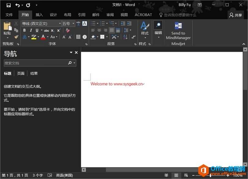Open the font name dropdown
The height and width of the screenshot is (179, 248).
[x=60, y=24]
